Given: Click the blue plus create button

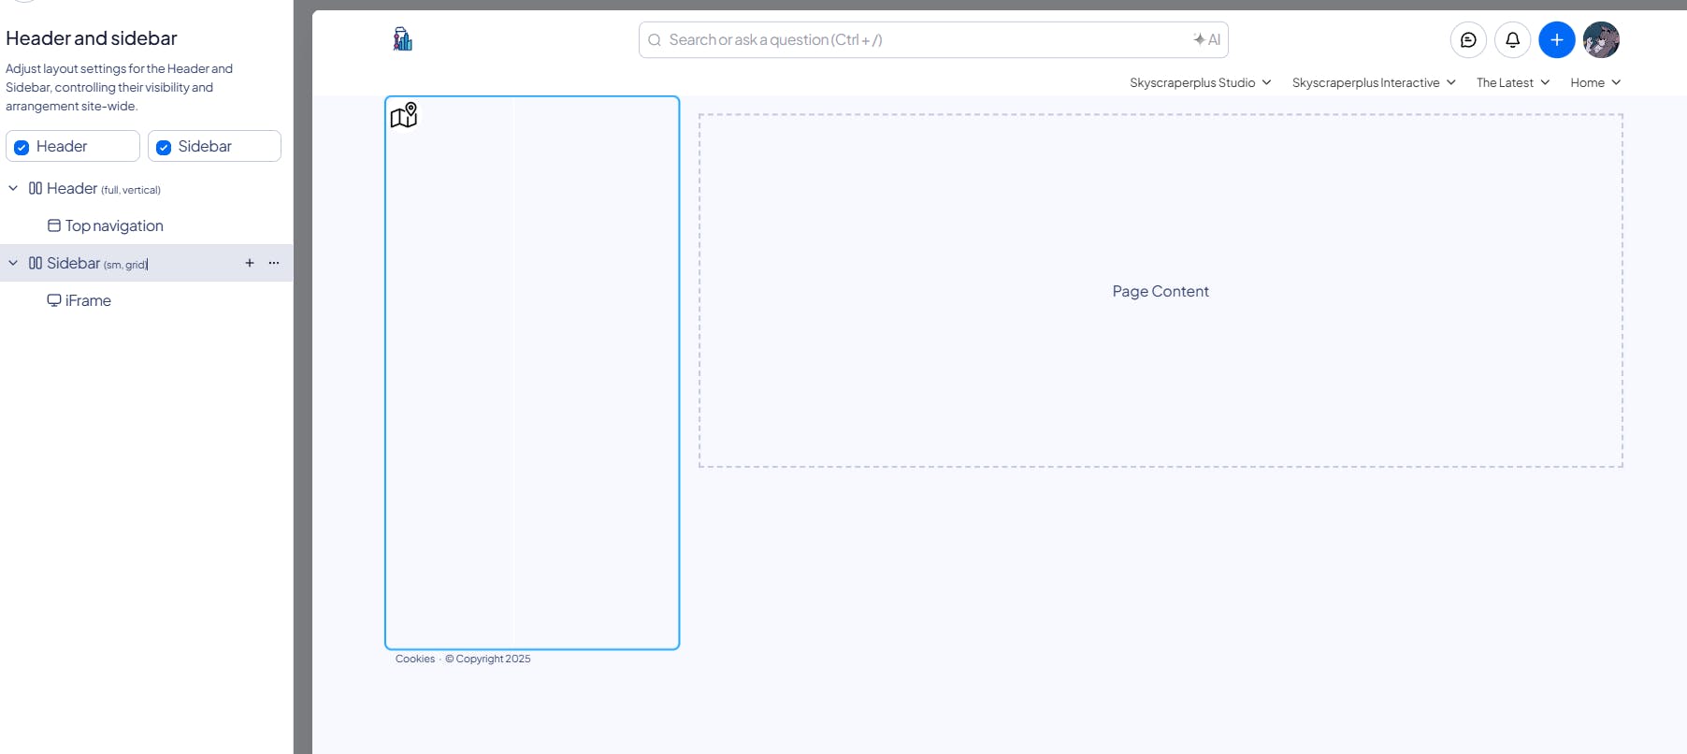Looking at the screenshot, I should pyautogui.click(x=1556, y=40).
